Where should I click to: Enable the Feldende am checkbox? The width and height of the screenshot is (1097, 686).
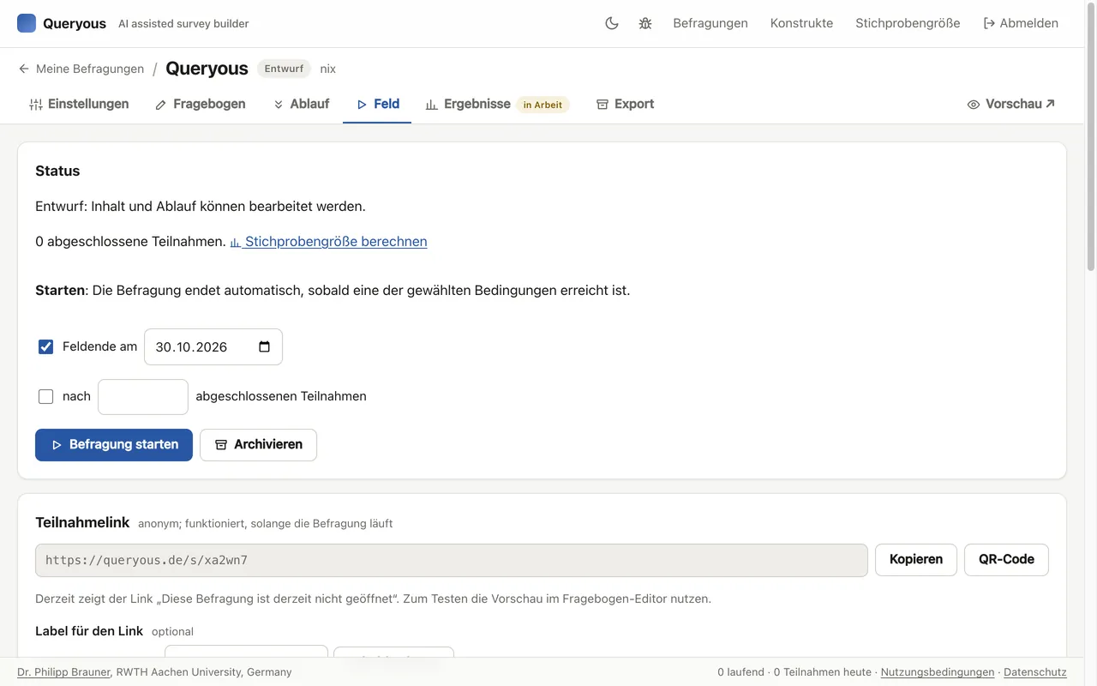point(46,346)
